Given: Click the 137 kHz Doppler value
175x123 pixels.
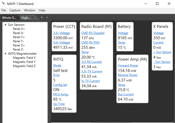Looking at the screenshot, I should coord(88,38).
